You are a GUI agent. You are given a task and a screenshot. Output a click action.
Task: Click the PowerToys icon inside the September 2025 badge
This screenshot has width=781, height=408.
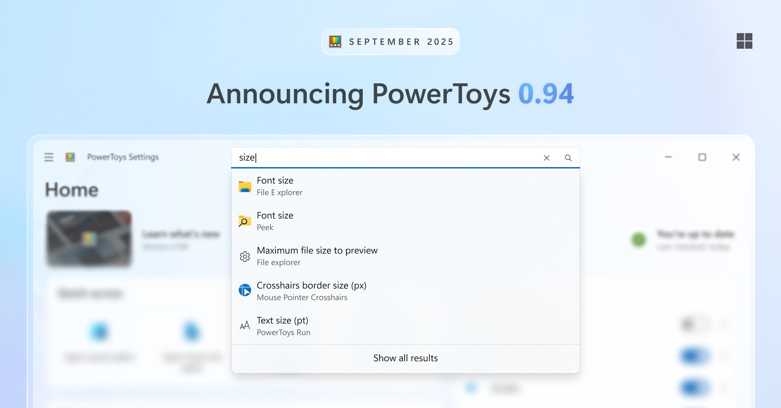[335, 41]
